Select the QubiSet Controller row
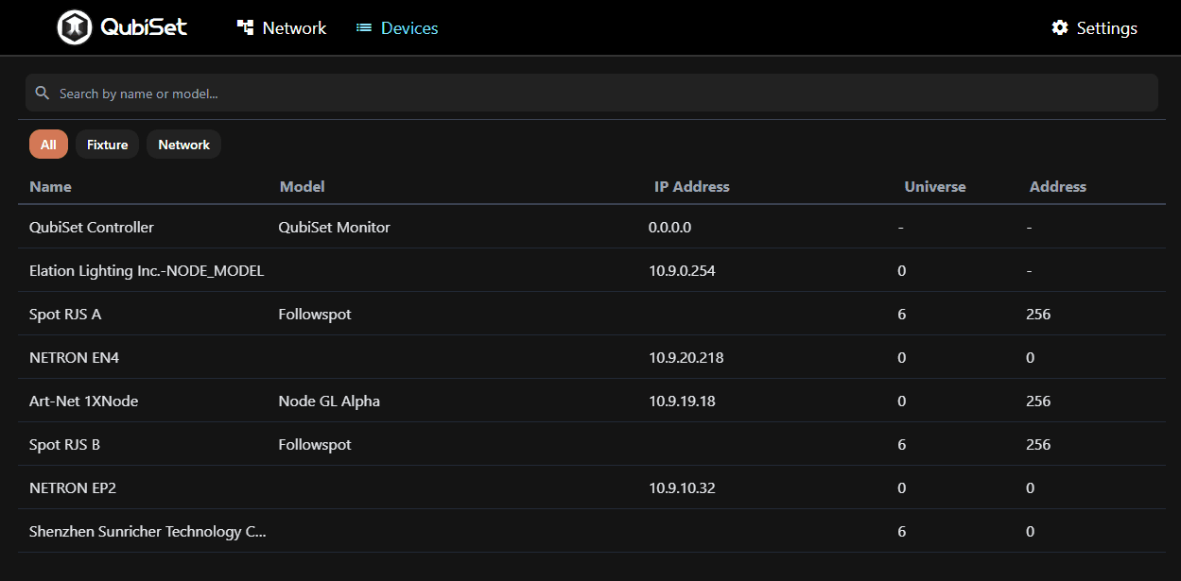The image size is (1181, 581). [x=92, y=228]
